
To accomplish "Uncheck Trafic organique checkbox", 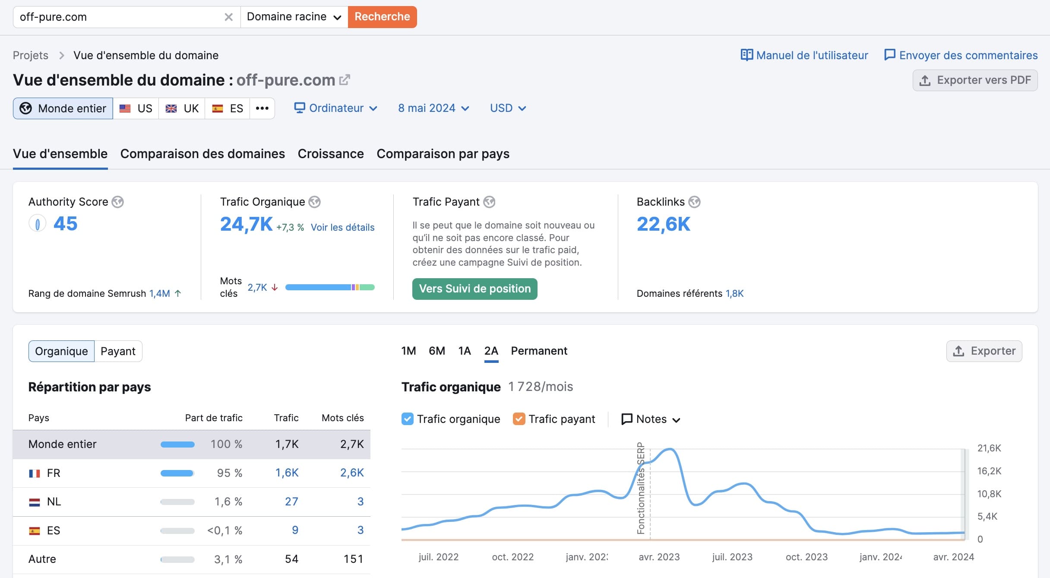I will click(x=407, y=419).
